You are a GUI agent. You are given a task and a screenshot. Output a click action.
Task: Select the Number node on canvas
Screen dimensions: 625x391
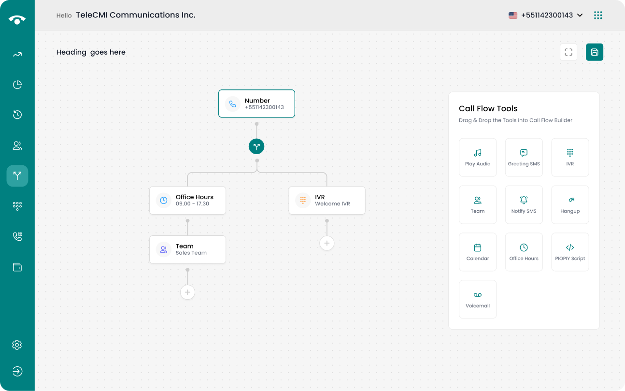tap(256, 103)
